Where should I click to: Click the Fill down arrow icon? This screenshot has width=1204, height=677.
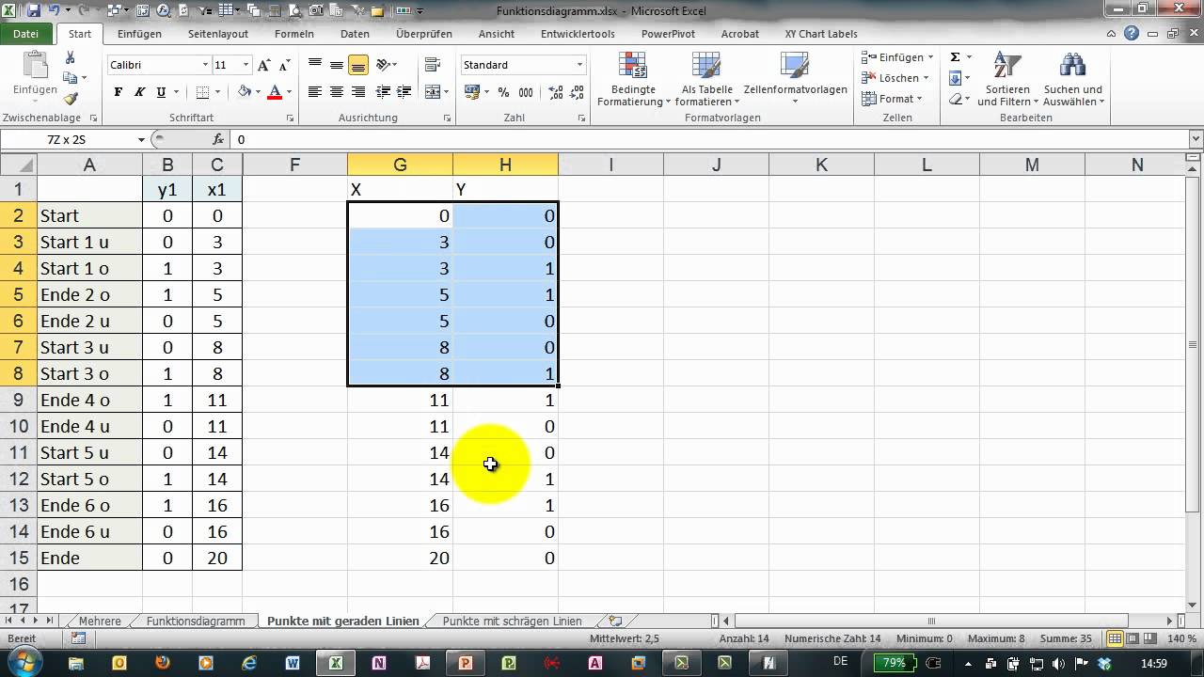[x=955, y=78]
